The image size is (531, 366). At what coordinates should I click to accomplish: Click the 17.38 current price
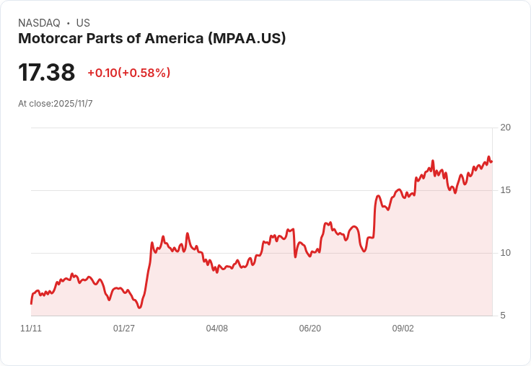(x=47, y=73)
